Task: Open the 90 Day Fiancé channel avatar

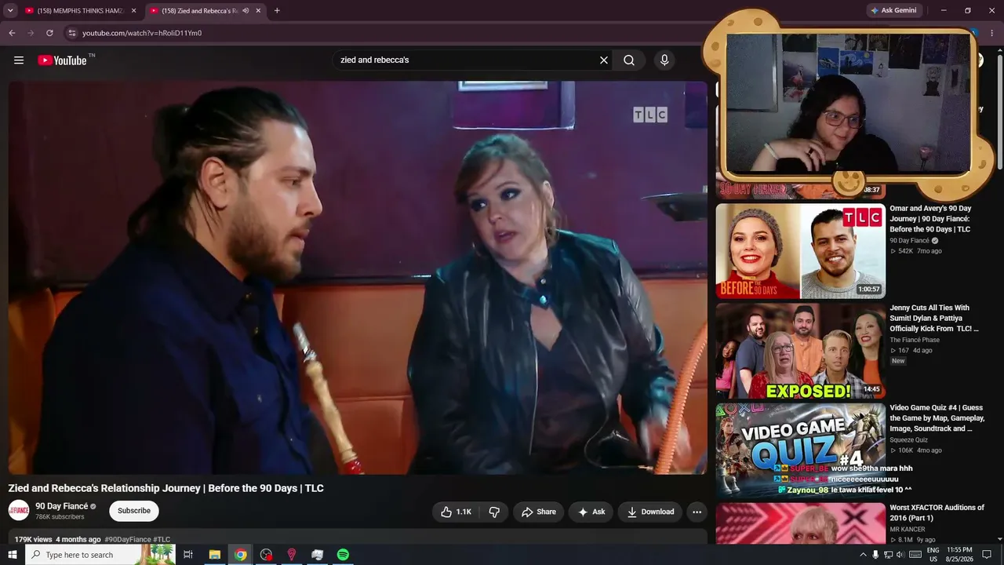Action: tap(19, 511)
